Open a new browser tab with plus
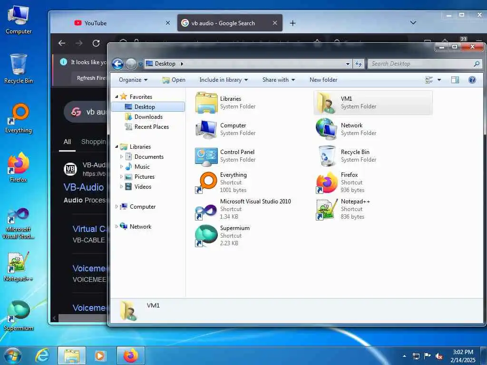Viewport: 487px width, 365px height. click(x=292, y=23)
